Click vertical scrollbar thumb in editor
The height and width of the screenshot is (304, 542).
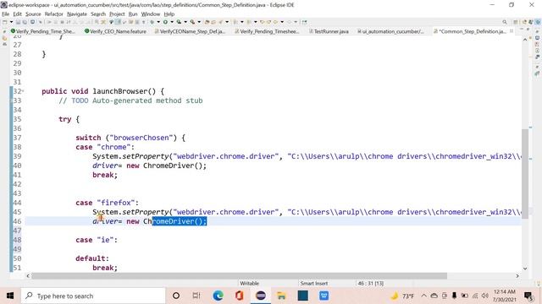525,174
